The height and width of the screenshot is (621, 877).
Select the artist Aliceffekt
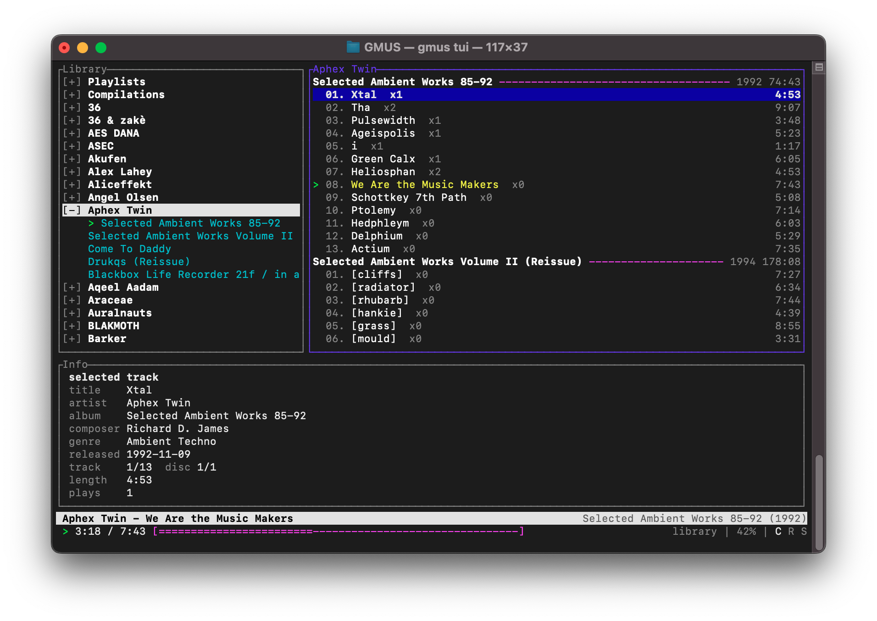pos(120,185)
